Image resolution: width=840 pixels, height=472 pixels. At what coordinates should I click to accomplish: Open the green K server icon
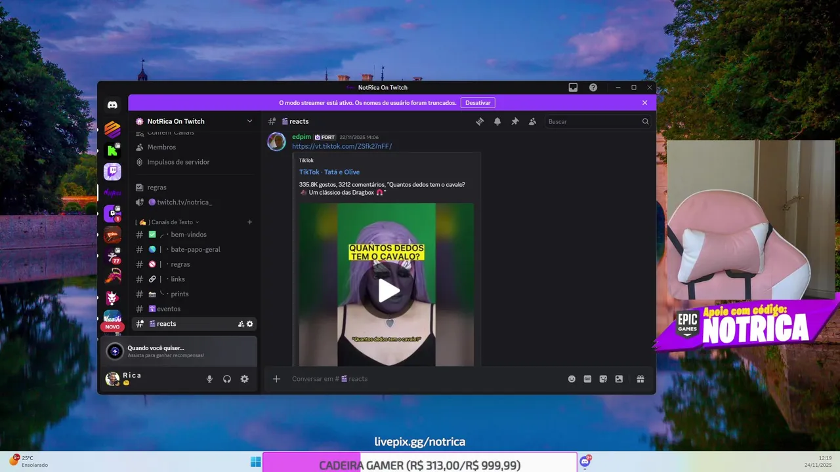point(112,151)
